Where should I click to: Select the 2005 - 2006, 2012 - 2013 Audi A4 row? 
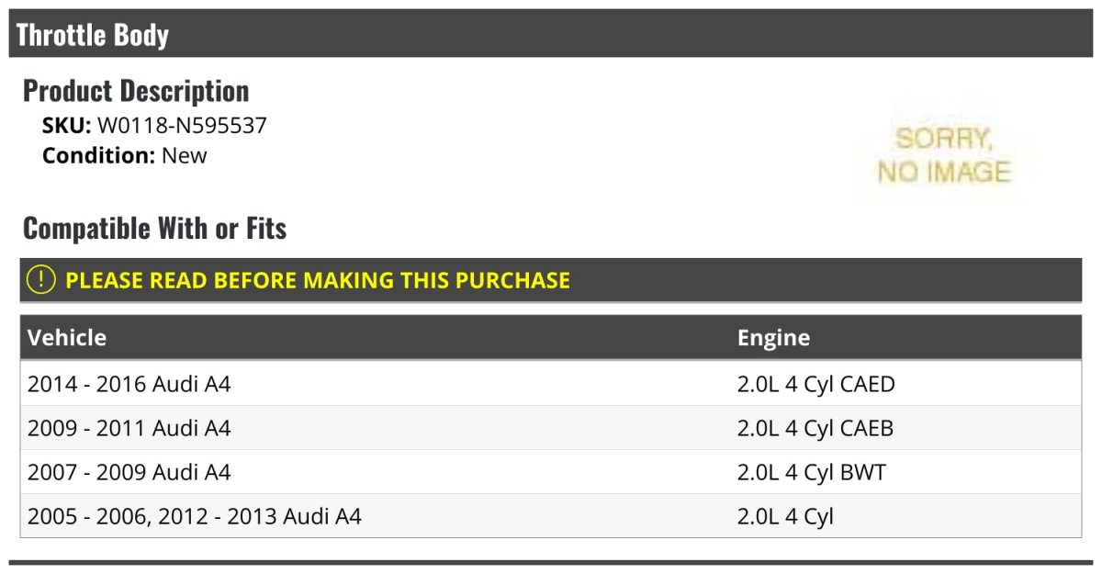(x=551, y=516)
